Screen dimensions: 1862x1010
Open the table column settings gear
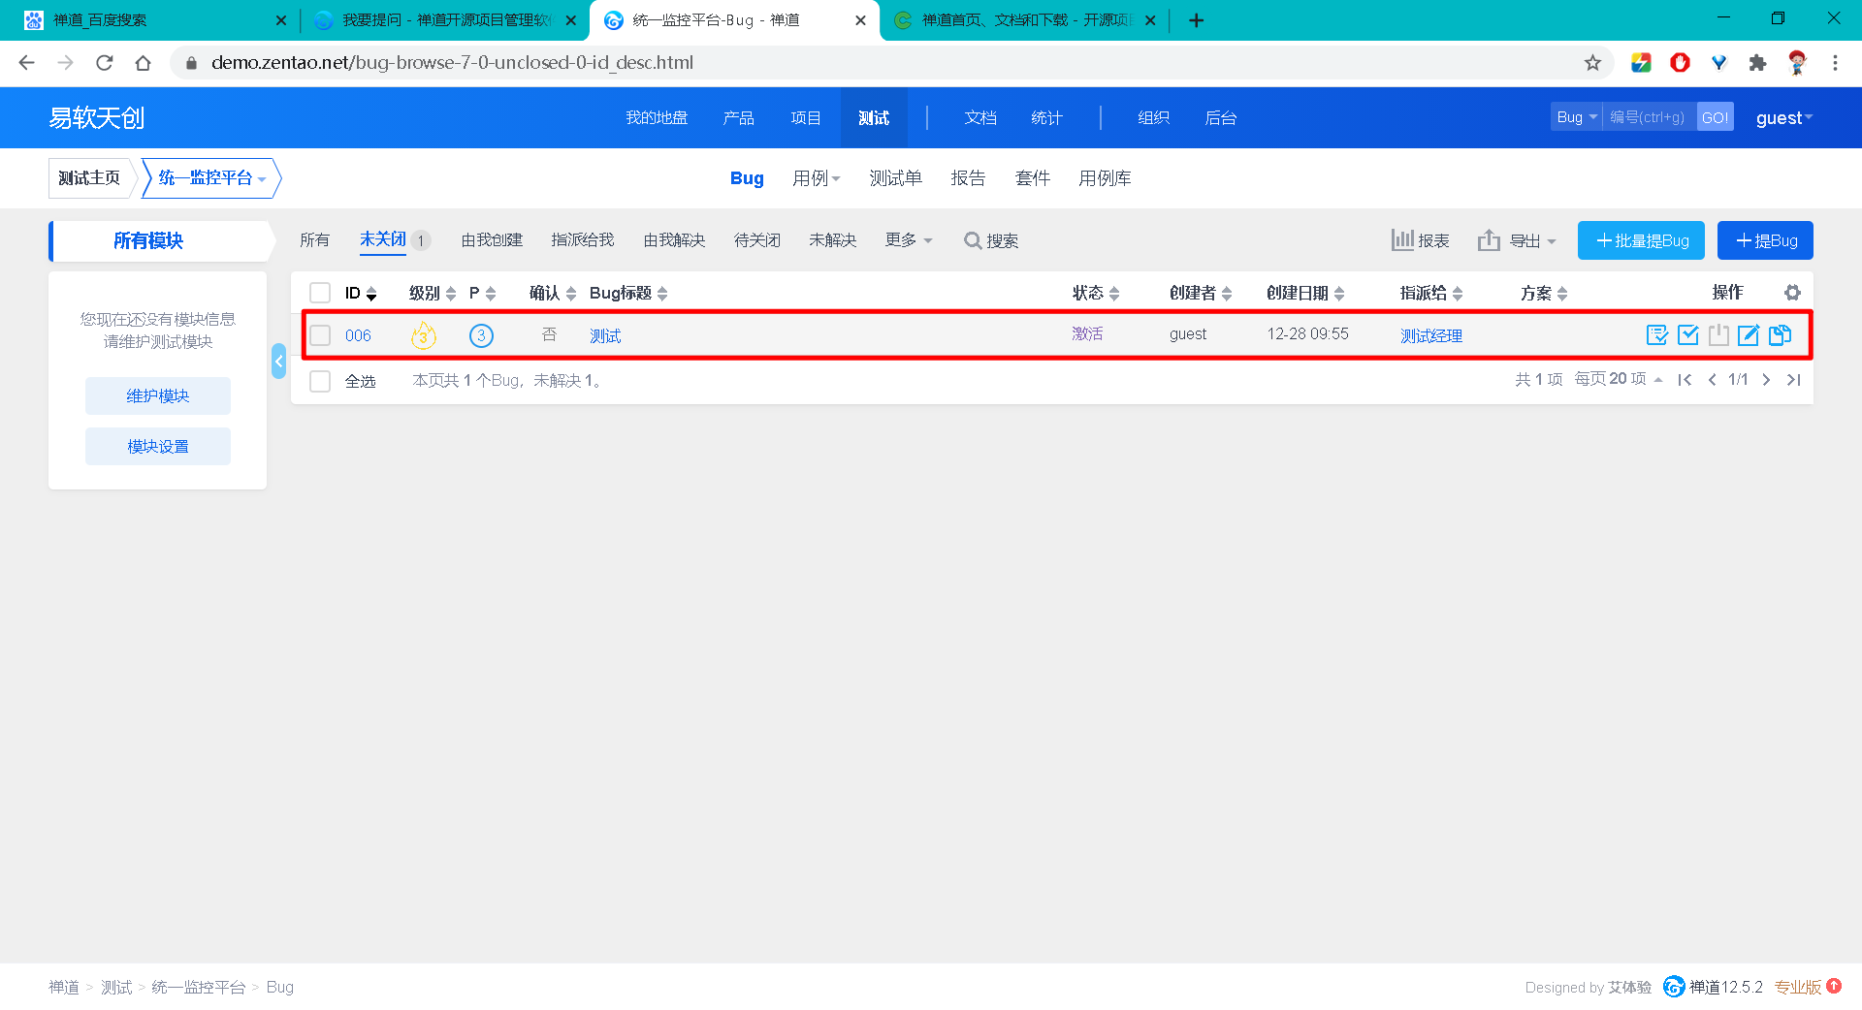click(1792, 293)
